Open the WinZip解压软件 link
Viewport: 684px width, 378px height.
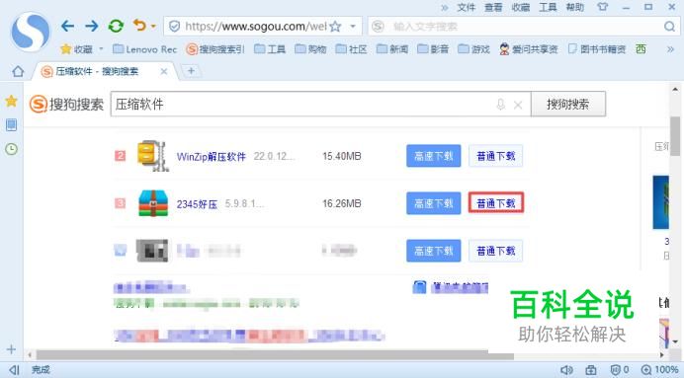[212, 156]
